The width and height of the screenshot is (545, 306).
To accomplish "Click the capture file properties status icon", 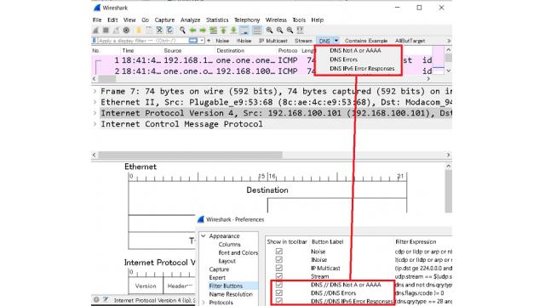I will tap(106, 299).
